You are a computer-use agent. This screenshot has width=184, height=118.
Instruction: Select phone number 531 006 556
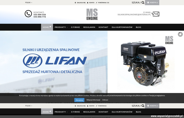tap(40, 14)
